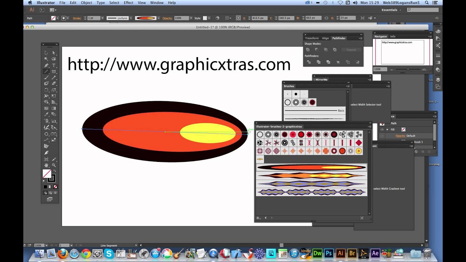Select the Pencil tool
This screenshot has width=466, height=262.
54,78
